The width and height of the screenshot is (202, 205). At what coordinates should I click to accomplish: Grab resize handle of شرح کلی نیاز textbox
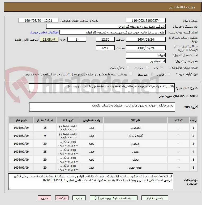point(30,91)
